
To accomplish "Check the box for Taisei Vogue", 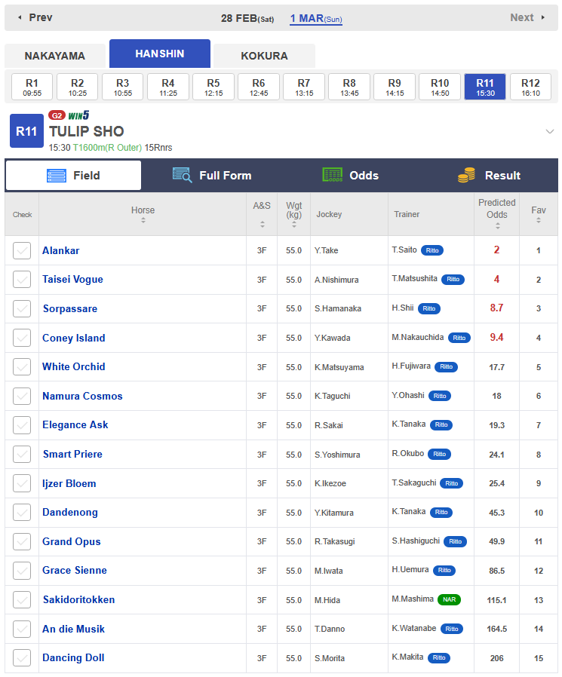I will pos(22,280).
